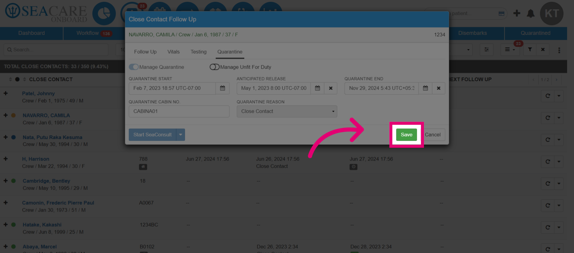Click the Search field in the background list

tap(56, 50)
